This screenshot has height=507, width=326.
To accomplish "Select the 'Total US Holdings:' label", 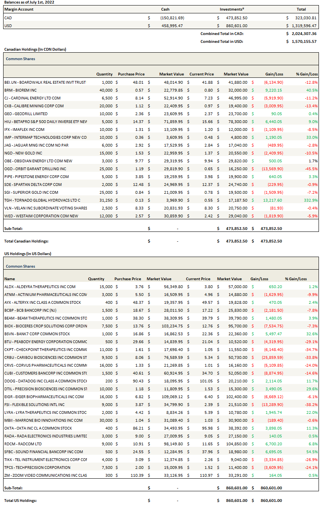I will coord(20,501).
